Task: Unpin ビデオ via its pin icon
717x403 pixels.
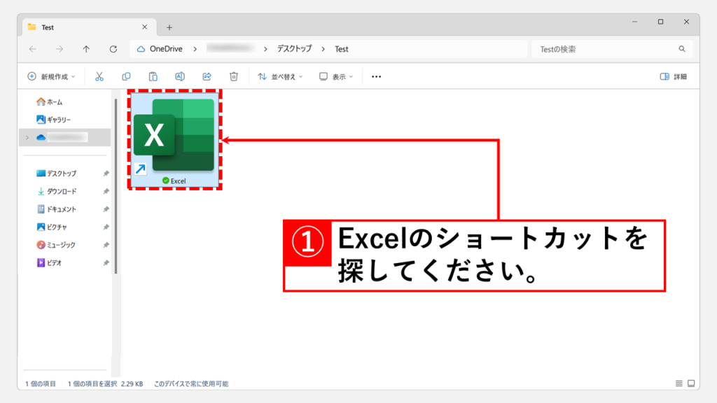Action: 106,263
